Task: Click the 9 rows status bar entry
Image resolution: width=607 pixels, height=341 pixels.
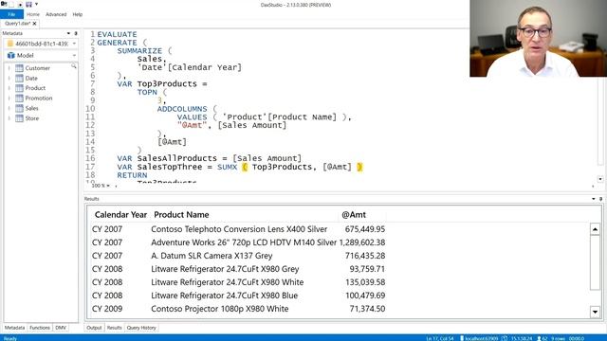Action: (559, 338)
